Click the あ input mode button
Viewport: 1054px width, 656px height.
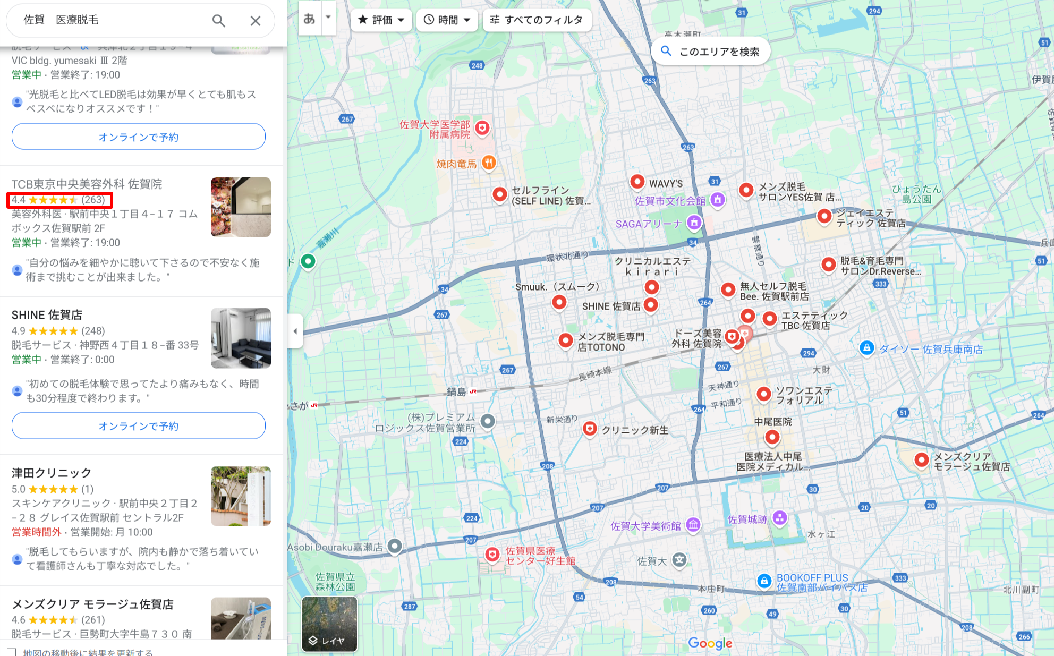tap(310, 19)
